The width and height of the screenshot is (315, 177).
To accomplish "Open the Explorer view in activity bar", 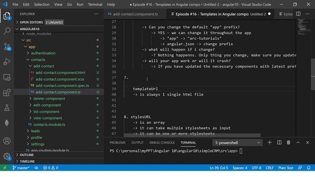I will point(7,16).
